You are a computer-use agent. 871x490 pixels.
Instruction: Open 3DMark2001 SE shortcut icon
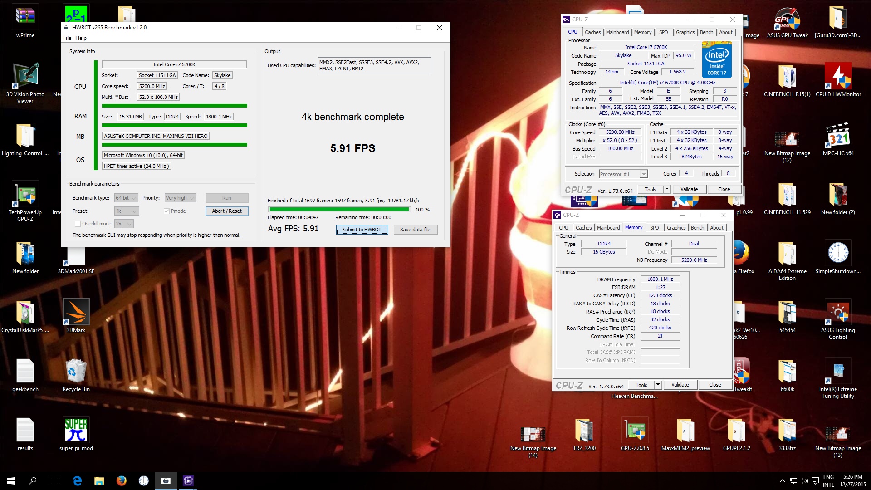(76, 260)
